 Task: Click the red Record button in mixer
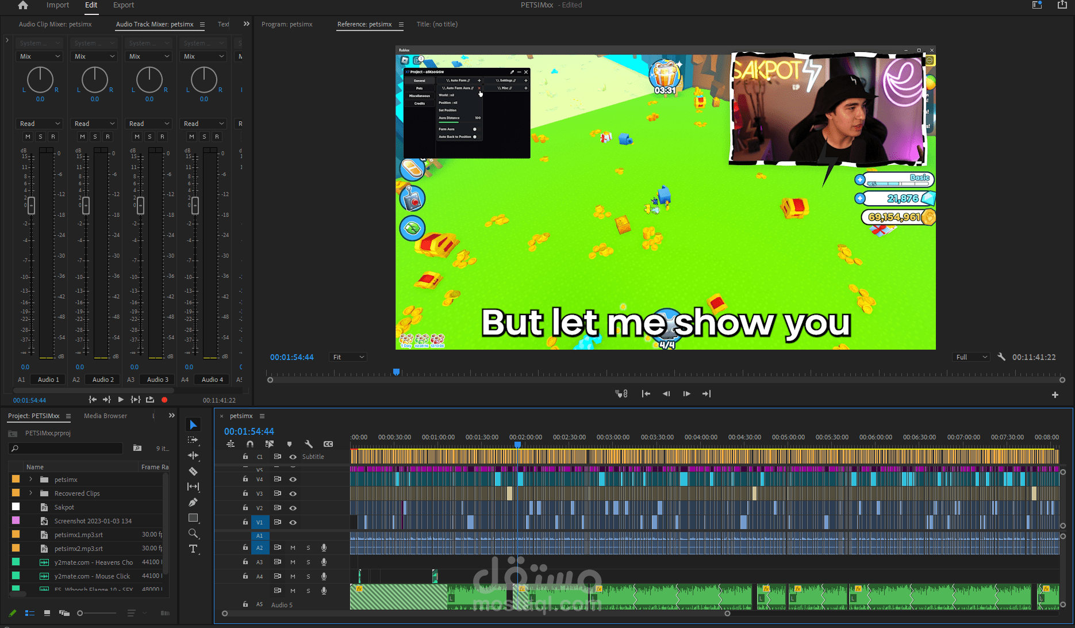point(164,400)
